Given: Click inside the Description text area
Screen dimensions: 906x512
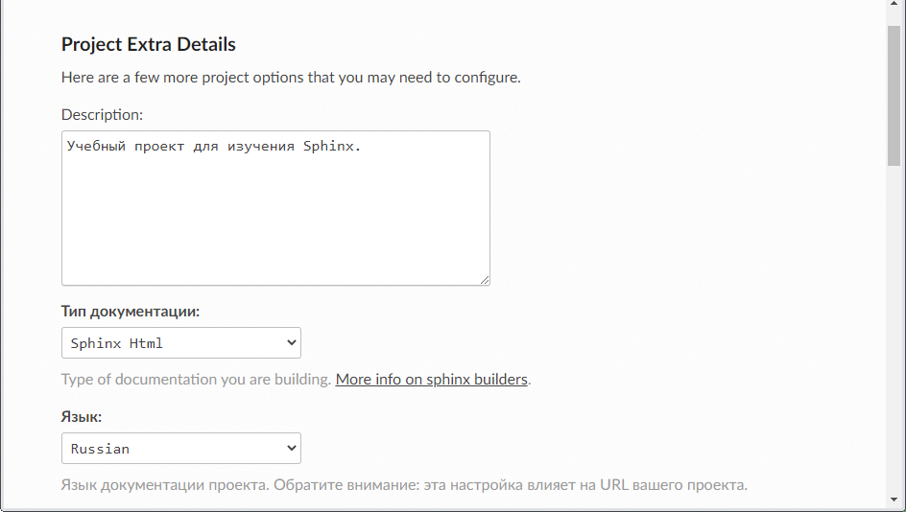Looking at the screenshot, I should click(275, 208).
